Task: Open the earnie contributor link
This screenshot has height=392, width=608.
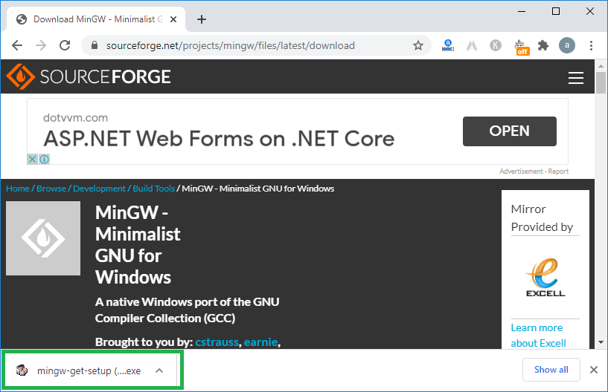Action: pos(260,342)
